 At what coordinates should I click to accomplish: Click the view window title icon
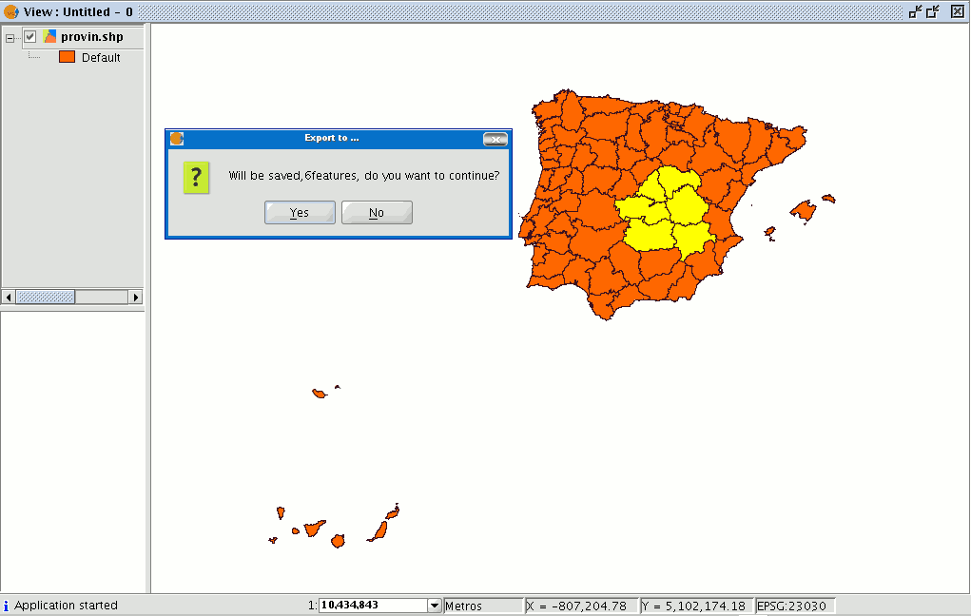coord(10,11)
